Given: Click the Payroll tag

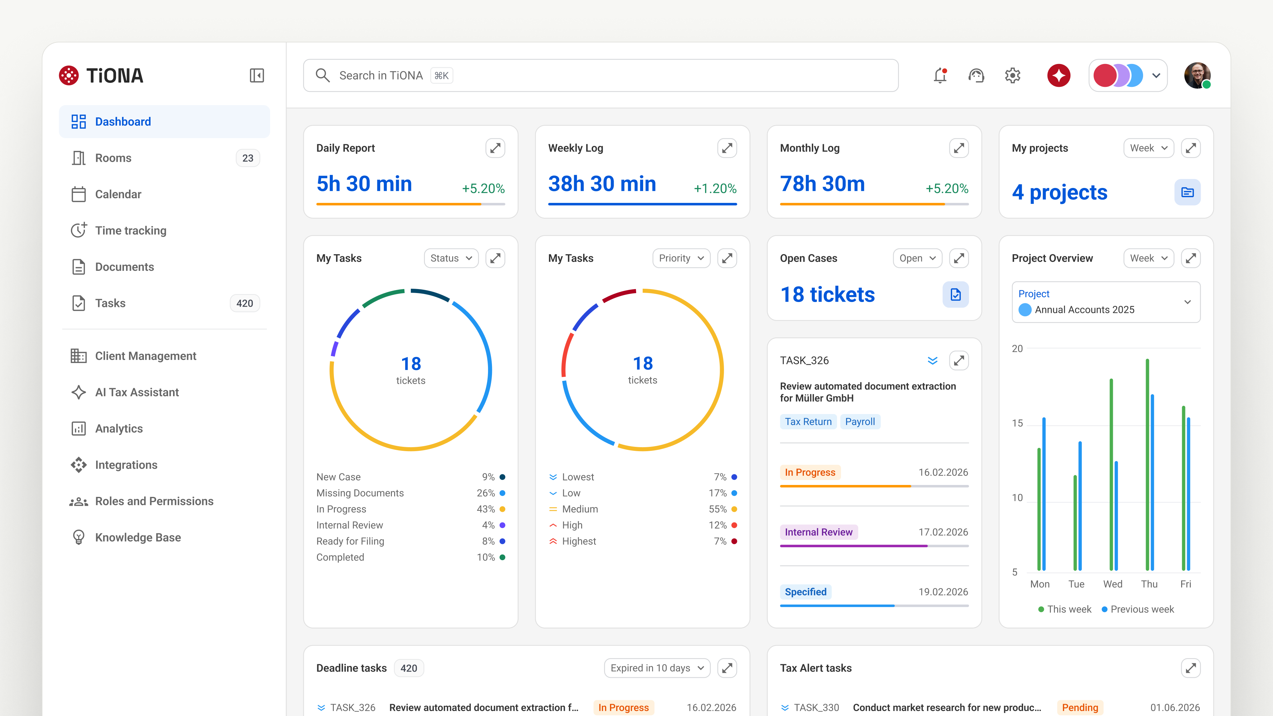Looking at the screenshot, I should pos(860,422).
